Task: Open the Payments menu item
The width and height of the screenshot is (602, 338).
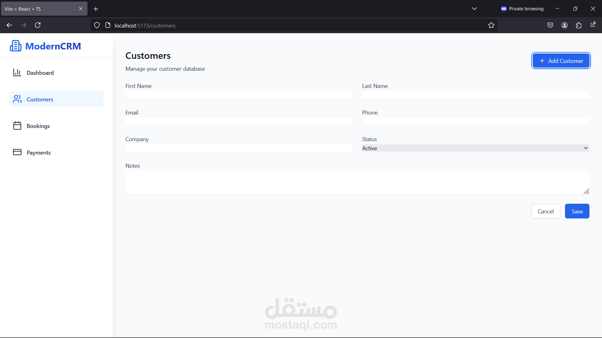Action: 39,152
